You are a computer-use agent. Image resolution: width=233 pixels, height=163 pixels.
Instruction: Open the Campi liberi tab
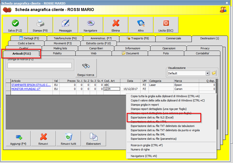96,48
